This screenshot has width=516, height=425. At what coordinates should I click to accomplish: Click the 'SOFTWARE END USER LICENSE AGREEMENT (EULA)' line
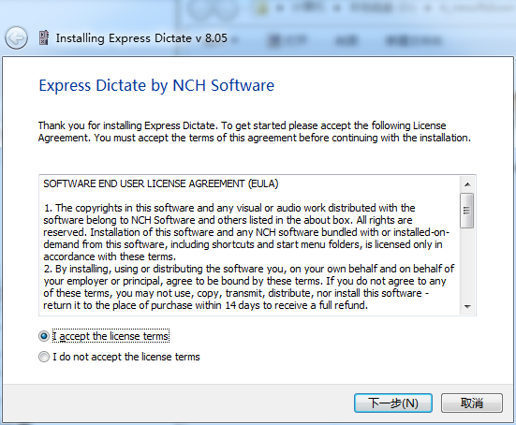(x=161, y=183)
